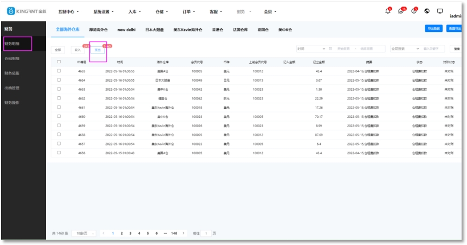Tick the checkbox for row ID 4665

(x=59, y=71)
